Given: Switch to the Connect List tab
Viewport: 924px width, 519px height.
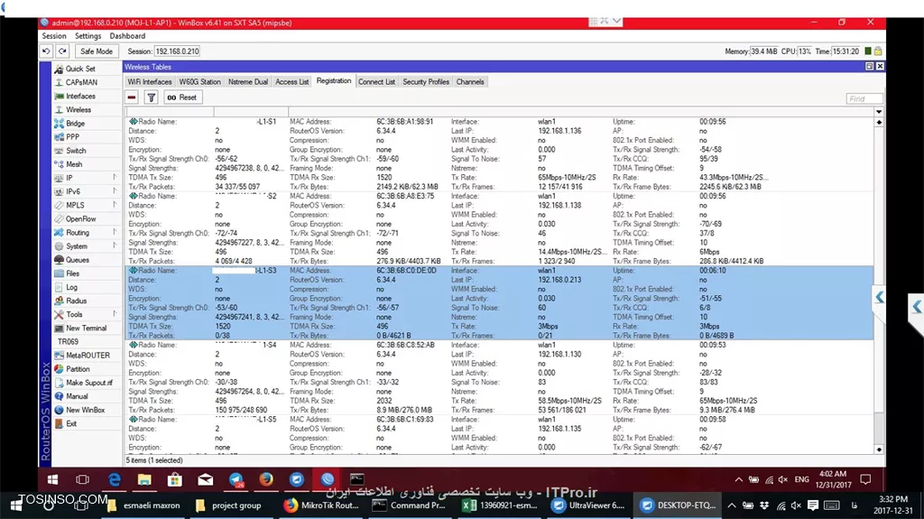Looking at the screenshot, I should 376,82.
